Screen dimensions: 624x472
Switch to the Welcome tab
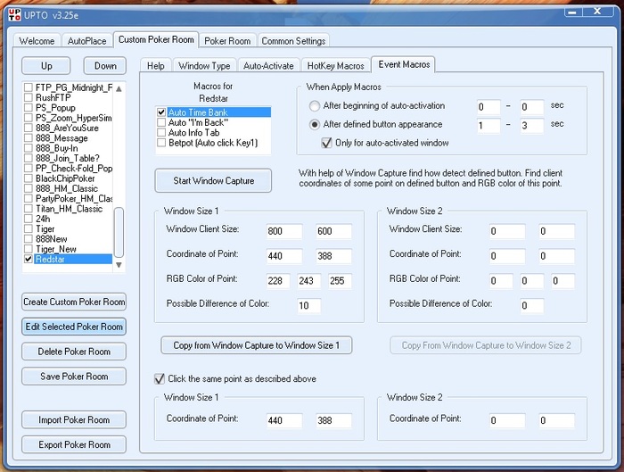[37, 41]
